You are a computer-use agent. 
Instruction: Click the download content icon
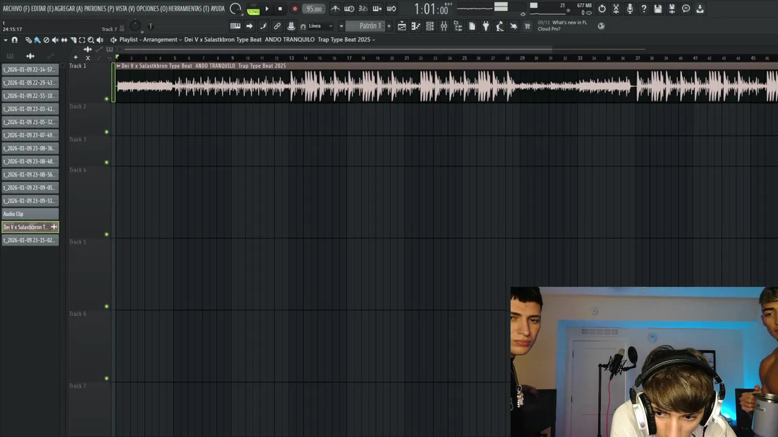(700, 8)
